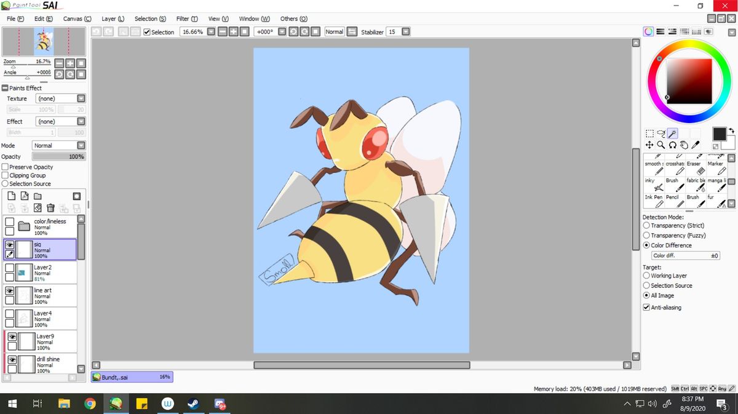This screenshot has height=414, width=738.
Task: Open the Filter menu
Action: [187, 18]
